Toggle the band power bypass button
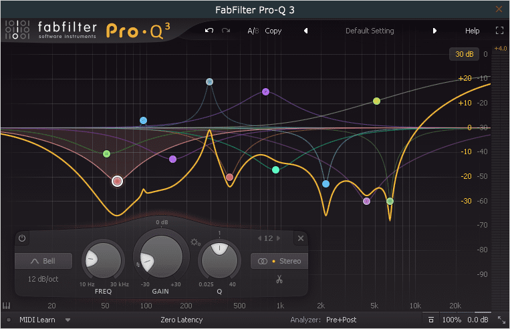The width and height of the screenshot is (510, 329). point(22,238)
